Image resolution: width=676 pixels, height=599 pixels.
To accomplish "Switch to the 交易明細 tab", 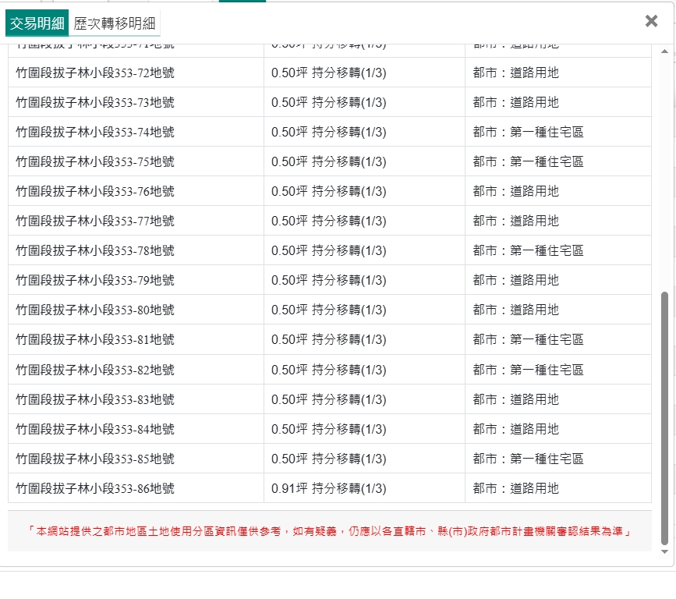I will click(x=37, y=23).
